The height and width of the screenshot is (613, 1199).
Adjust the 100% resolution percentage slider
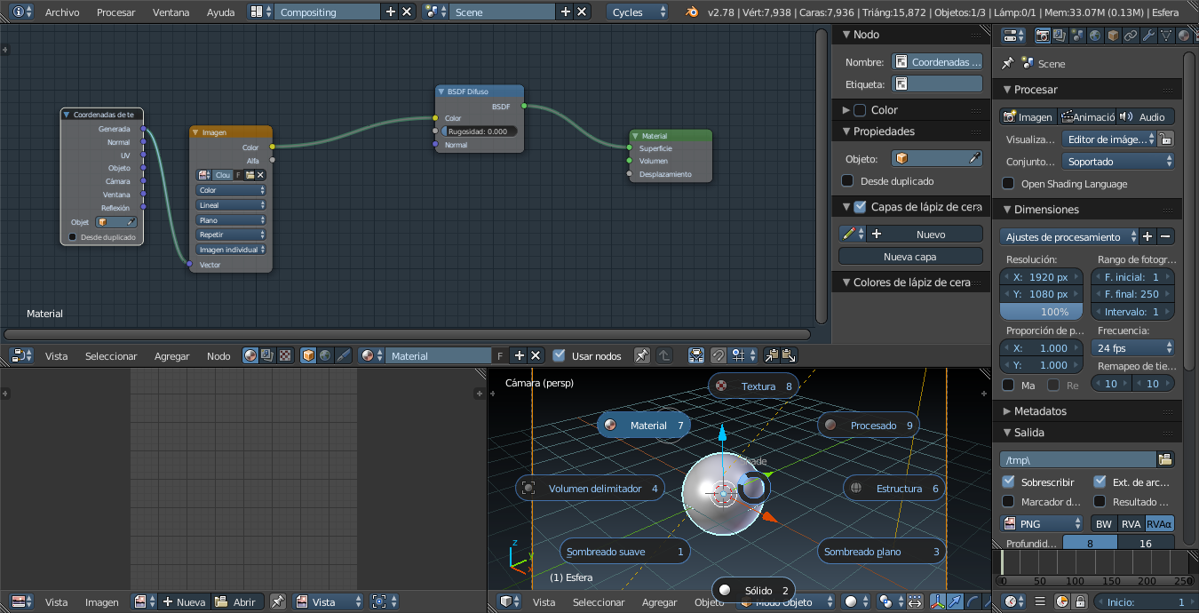[1041, 312]
